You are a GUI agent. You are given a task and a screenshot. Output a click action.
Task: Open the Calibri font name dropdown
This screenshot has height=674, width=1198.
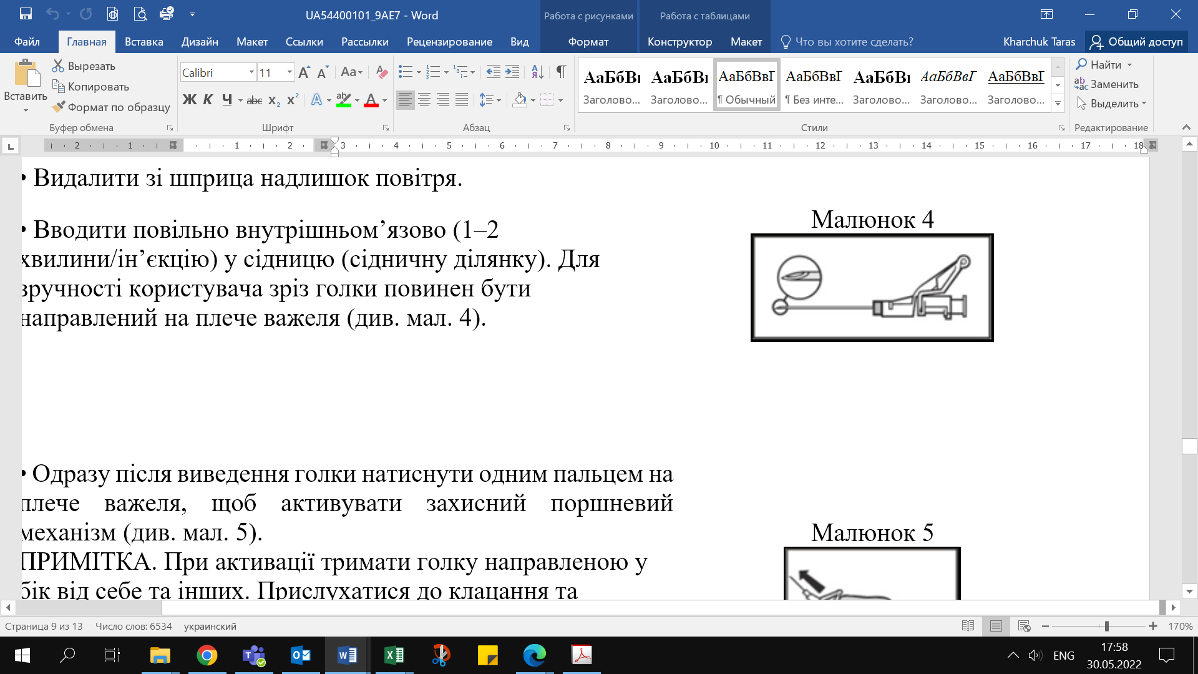tap(251, 72)
